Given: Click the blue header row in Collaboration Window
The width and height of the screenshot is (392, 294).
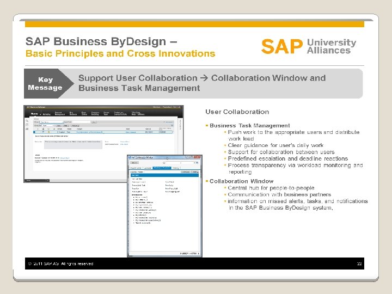Looking at the screenshot, I should point(164,175).
